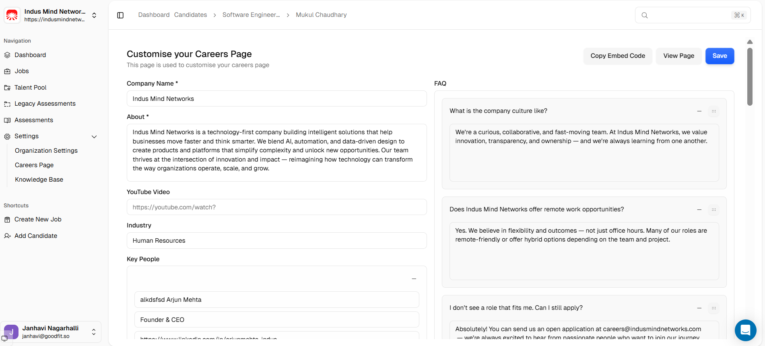Collapse the remote work FAQ item
Screen dimensions: 765x346
[699, 210]
